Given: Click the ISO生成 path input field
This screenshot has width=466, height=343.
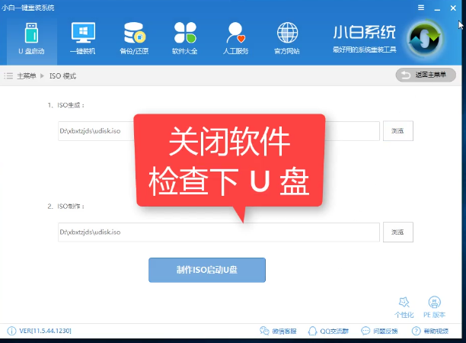Looking at the screenshot, I should (x=95, y=131).
